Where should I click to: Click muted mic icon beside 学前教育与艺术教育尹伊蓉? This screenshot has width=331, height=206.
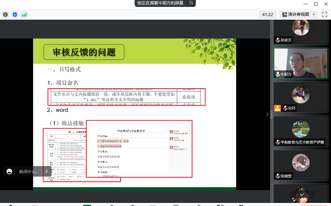(x=278, y=142)
